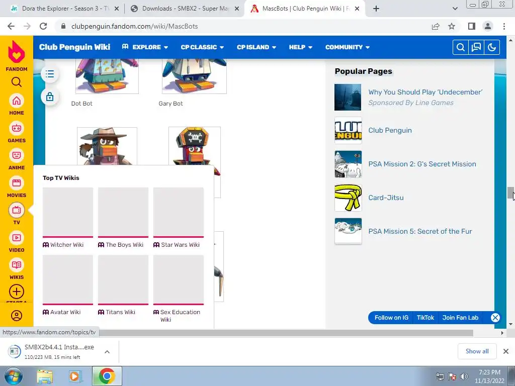Open the SMBX2 download options chevron

tap(107, 352)
